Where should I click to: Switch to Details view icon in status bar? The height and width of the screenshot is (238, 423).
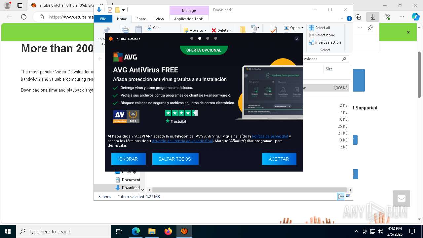[341, 197]
